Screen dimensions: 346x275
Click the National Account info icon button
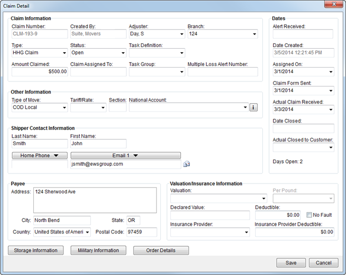(x=253, y=108)
